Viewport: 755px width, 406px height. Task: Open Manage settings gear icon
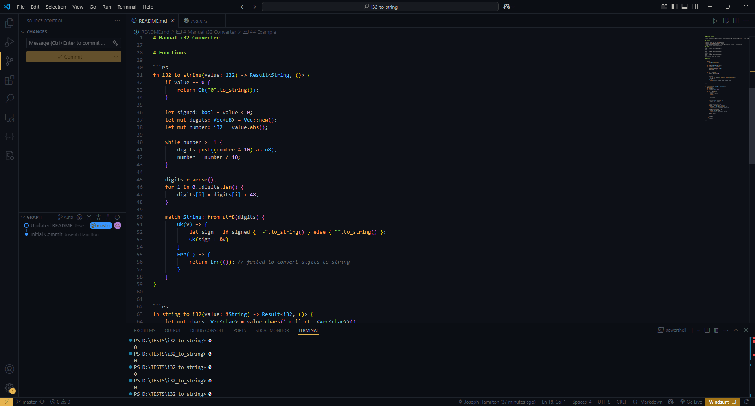[9, 388]
